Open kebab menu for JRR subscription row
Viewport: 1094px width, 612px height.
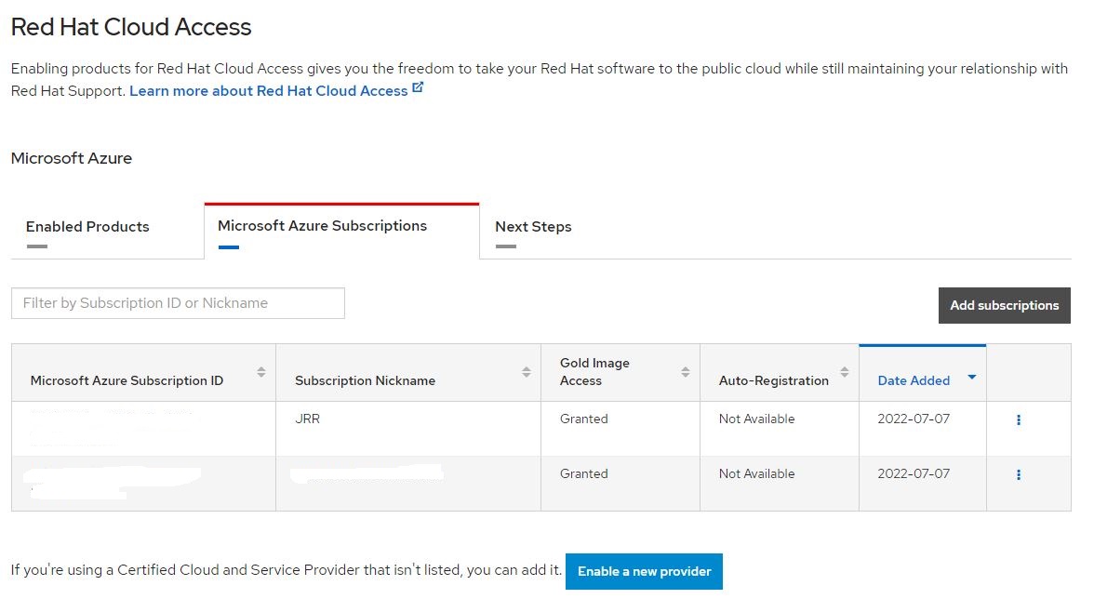(x=1019, y=420)
